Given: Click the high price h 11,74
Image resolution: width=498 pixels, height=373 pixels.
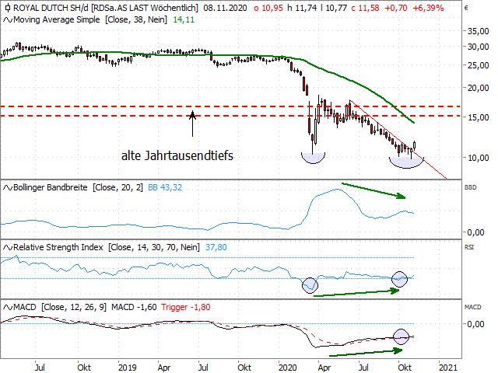Looking at the screenshot, I should click(302, 8).
